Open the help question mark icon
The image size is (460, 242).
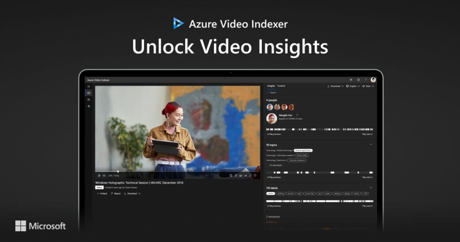366,80
